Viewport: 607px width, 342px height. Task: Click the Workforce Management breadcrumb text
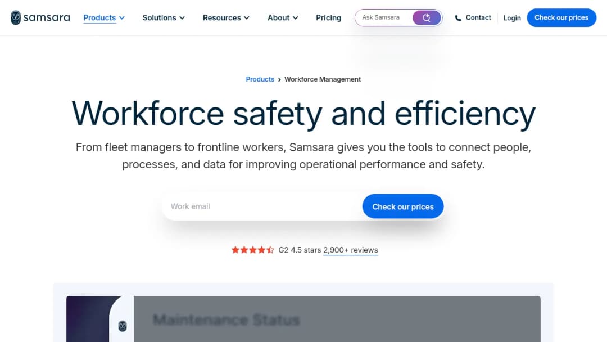[x=323, y=79]
